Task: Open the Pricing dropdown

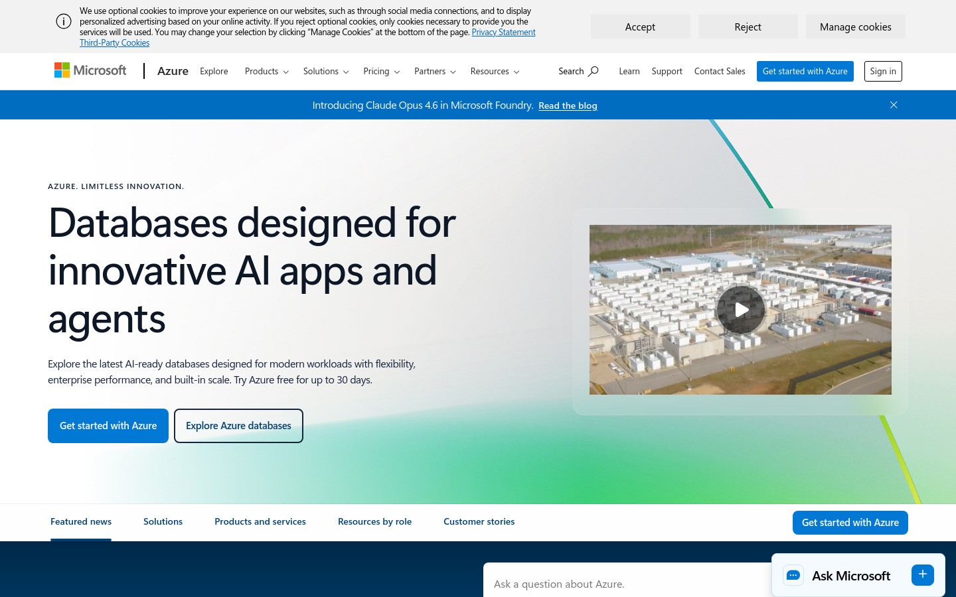Action: (381, 71)
